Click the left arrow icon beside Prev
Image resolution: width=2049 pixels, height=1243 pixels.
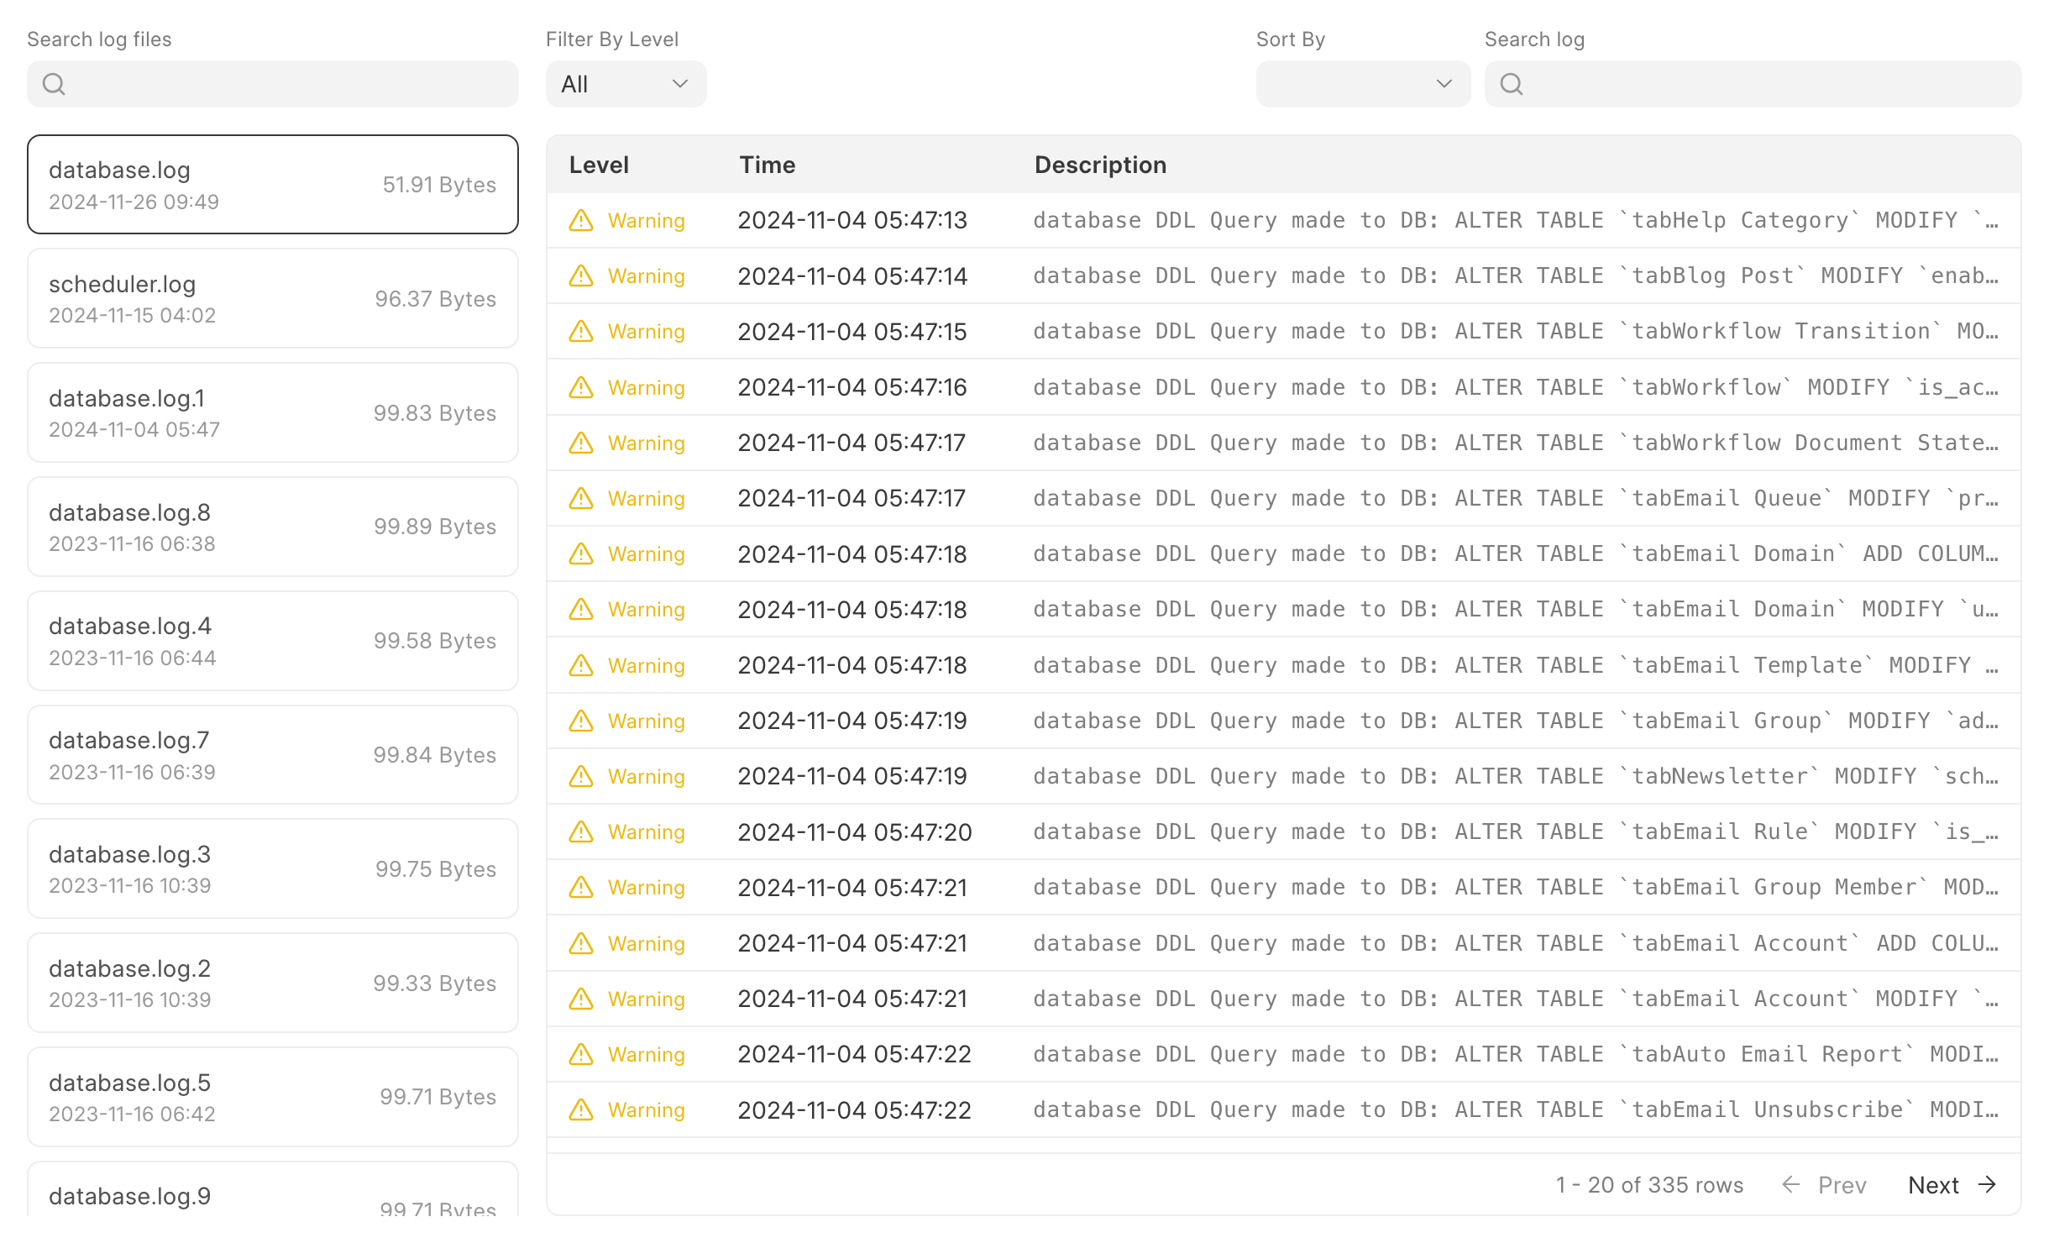coord(1790,1184)
